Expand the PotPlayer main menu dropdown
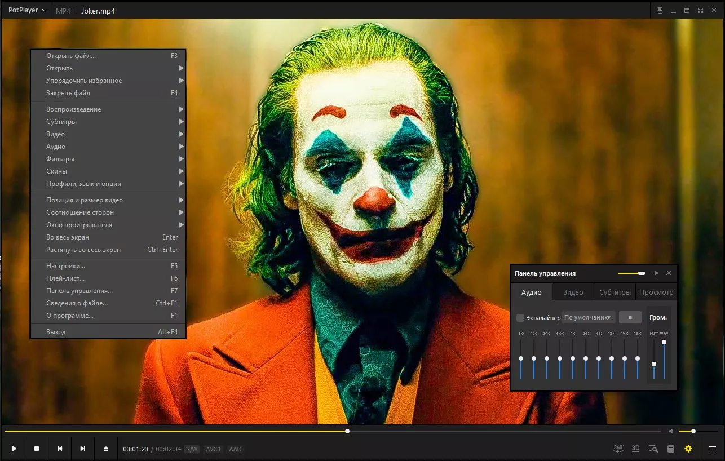The width and height of the screenshot is (725, 461). [27, 10]
